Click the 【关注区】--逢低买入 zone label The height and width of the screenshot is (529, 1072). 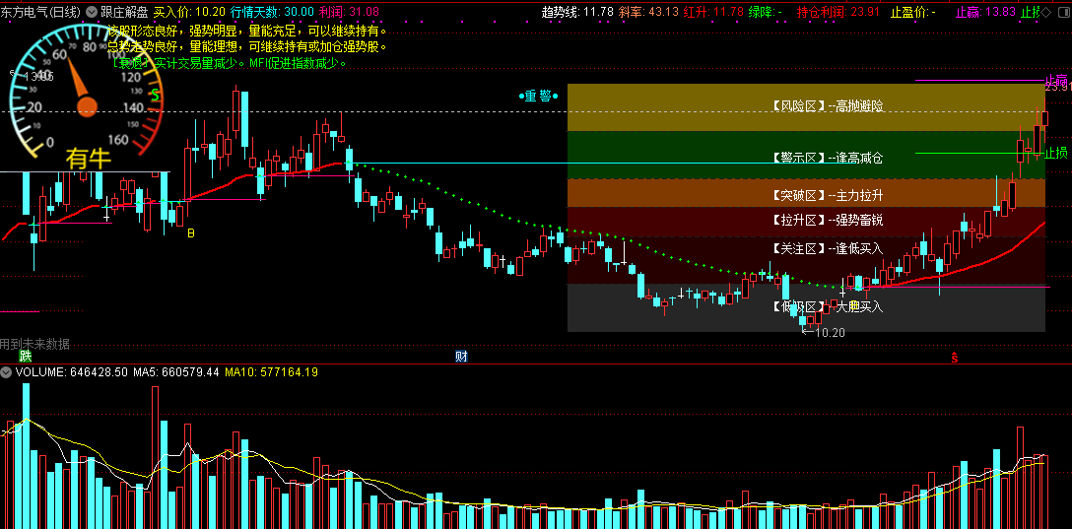click(x=827, y=248)
